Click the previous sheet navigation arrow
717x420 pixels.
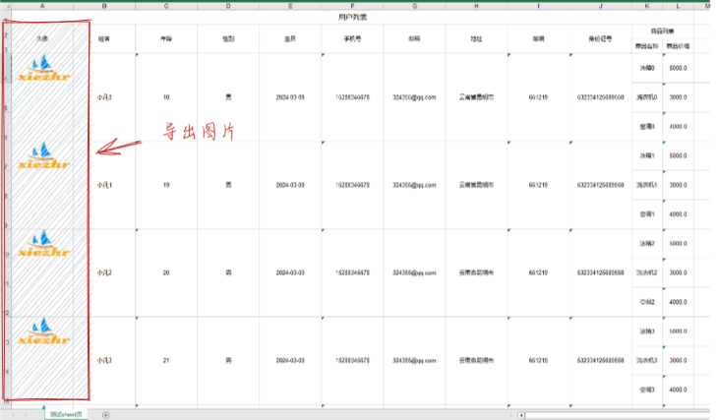12,414
